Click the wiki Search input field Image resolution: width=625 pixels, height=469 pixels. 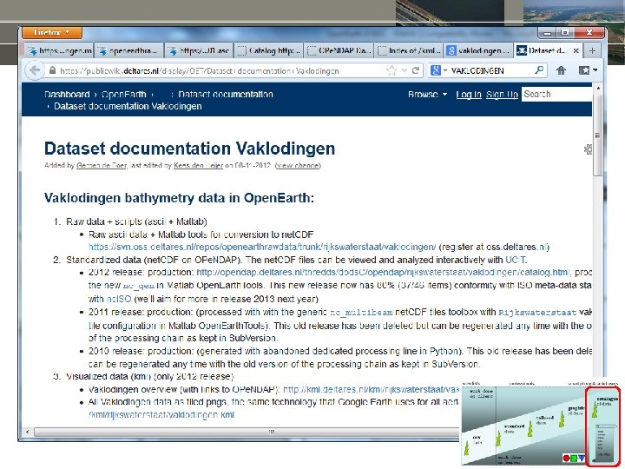[x=556, y=95]
